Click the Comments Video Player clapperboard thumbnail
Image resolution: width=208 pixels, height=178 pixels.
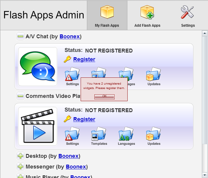coord(37,126)
